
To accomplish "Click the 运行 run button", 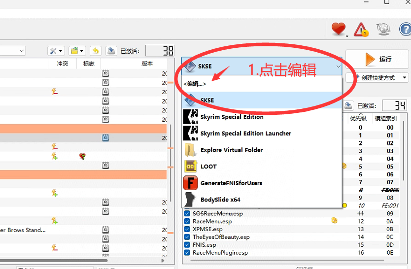I will point(377,59).
